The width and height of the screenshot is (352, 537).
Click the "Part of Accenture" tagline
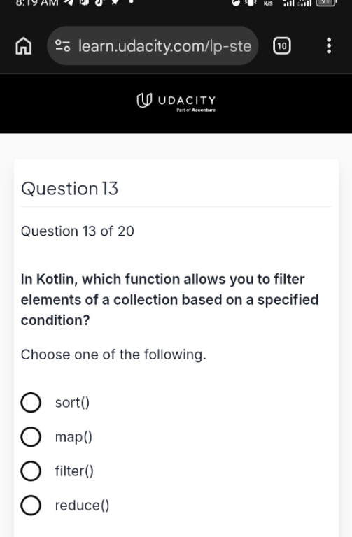[196, 110]
